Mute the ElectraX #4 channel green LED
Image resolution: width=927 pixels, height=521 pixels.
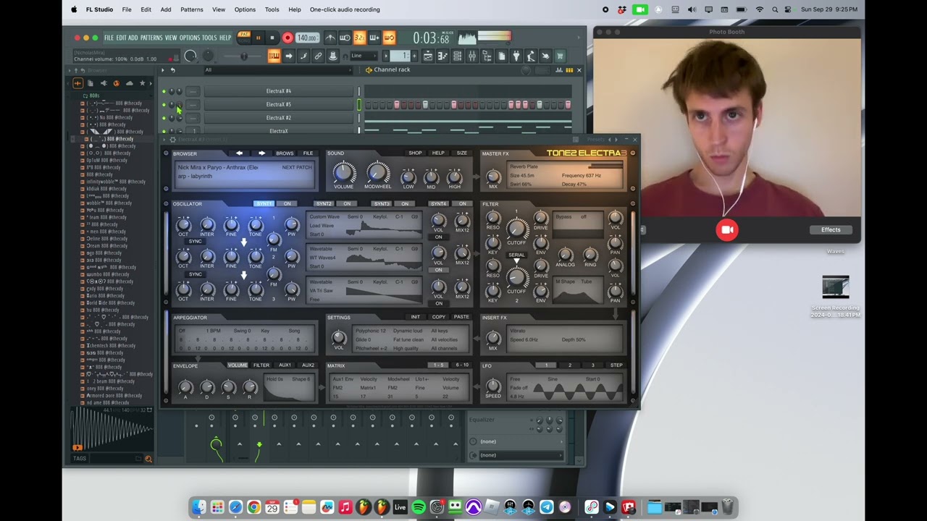[x=164, y=91]
